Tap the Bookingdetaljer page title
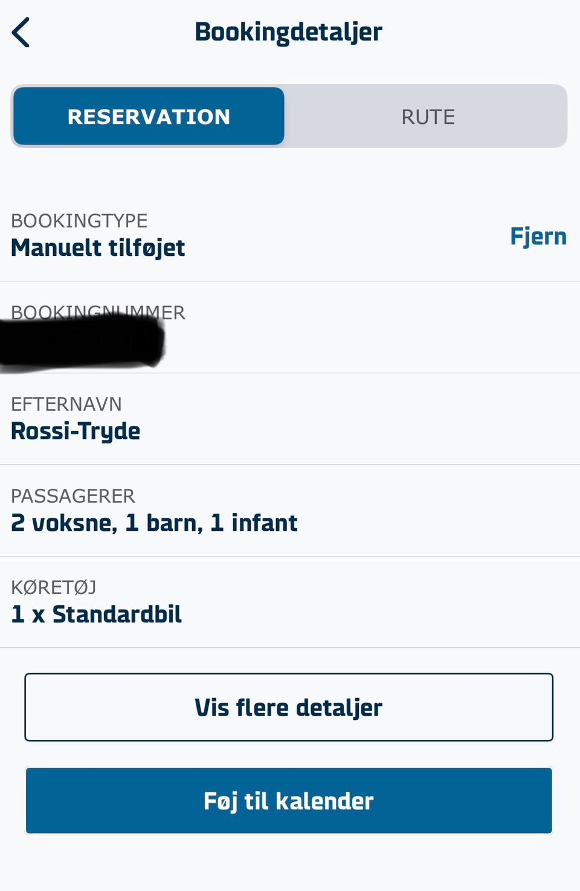580x891 pixels. tap(288, 32)
